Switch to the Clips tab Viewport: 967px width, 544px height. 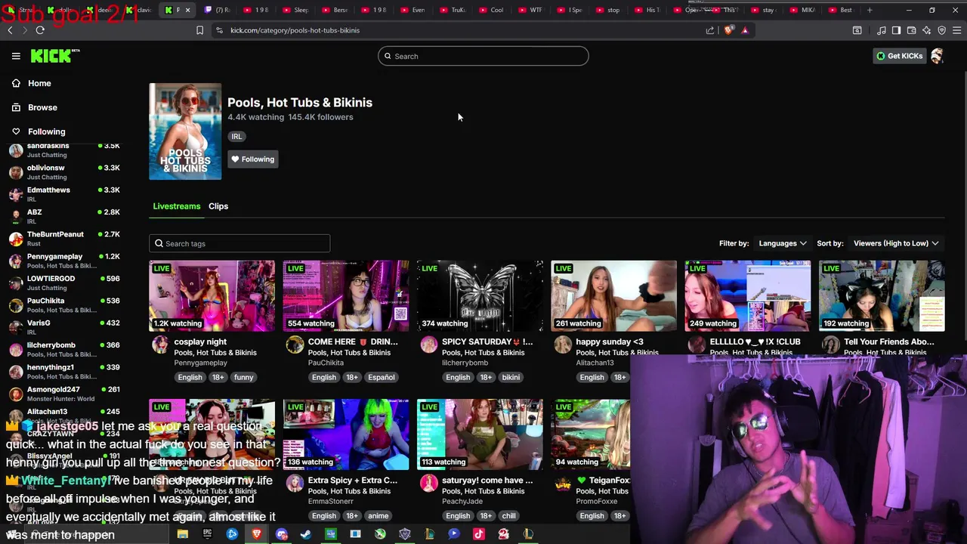click(x=218, y=206)
